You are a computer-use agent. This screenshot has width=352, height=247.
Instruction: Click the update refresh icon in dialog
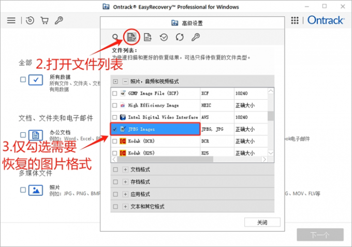pos(180,37)
